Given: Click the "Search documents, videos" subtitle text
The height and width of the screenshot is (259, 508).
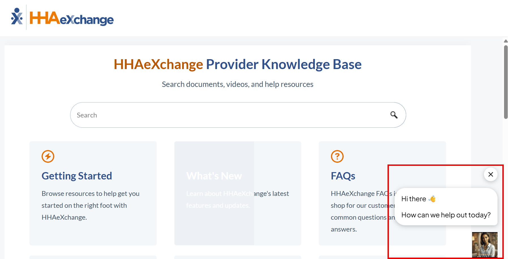Looking at the screenshot, I should (237, 84).
